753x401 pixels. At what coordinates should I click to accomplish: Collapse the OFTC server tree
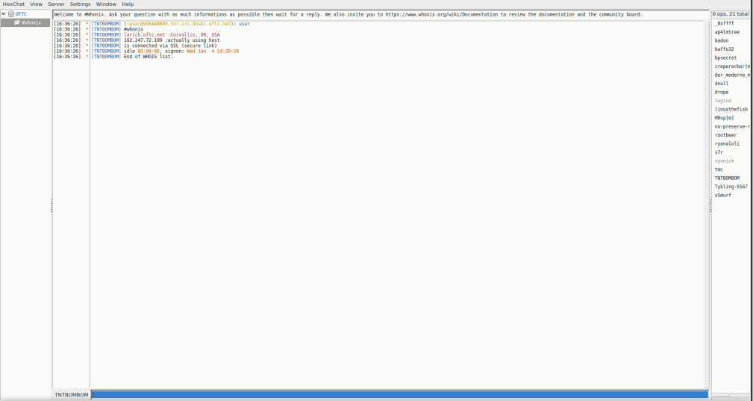coord(4,14)
